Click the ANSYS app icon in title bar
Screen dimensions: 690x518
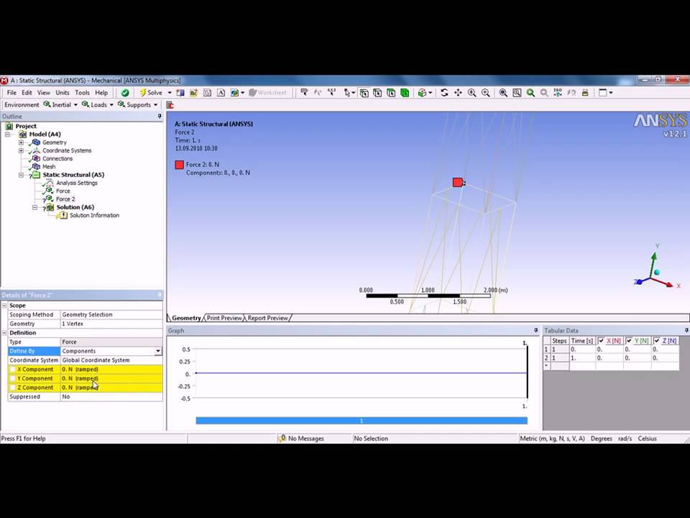click(4, 81)
